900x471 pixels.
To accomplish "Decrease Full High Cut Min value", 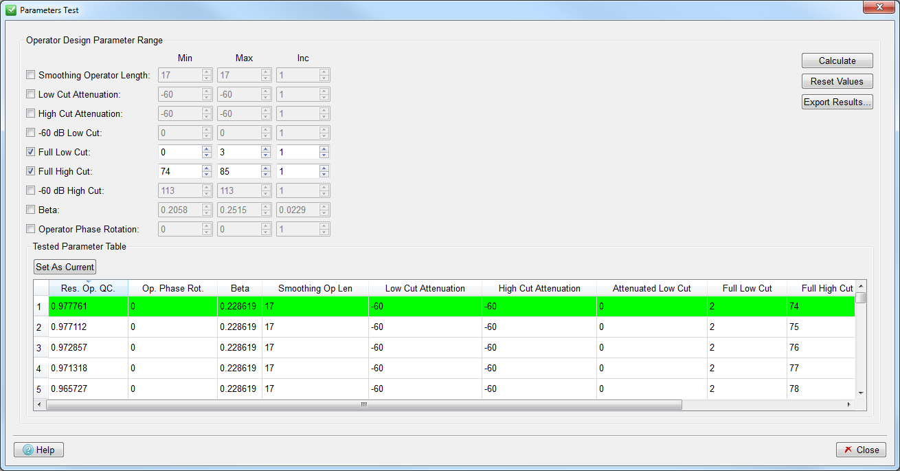I will point(207,175).
